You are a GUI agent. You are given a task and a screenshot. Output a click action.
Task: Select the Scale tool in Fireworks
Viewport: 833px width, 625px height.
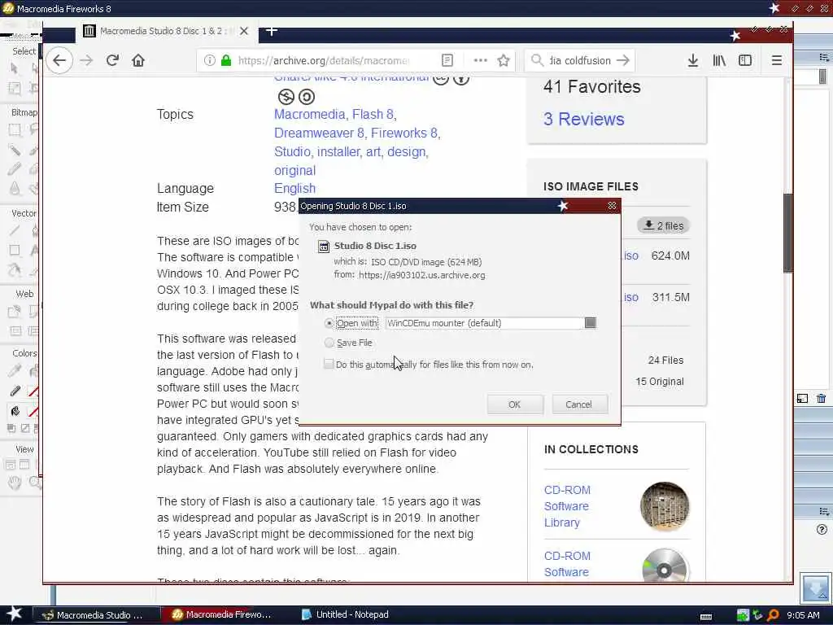15,88
